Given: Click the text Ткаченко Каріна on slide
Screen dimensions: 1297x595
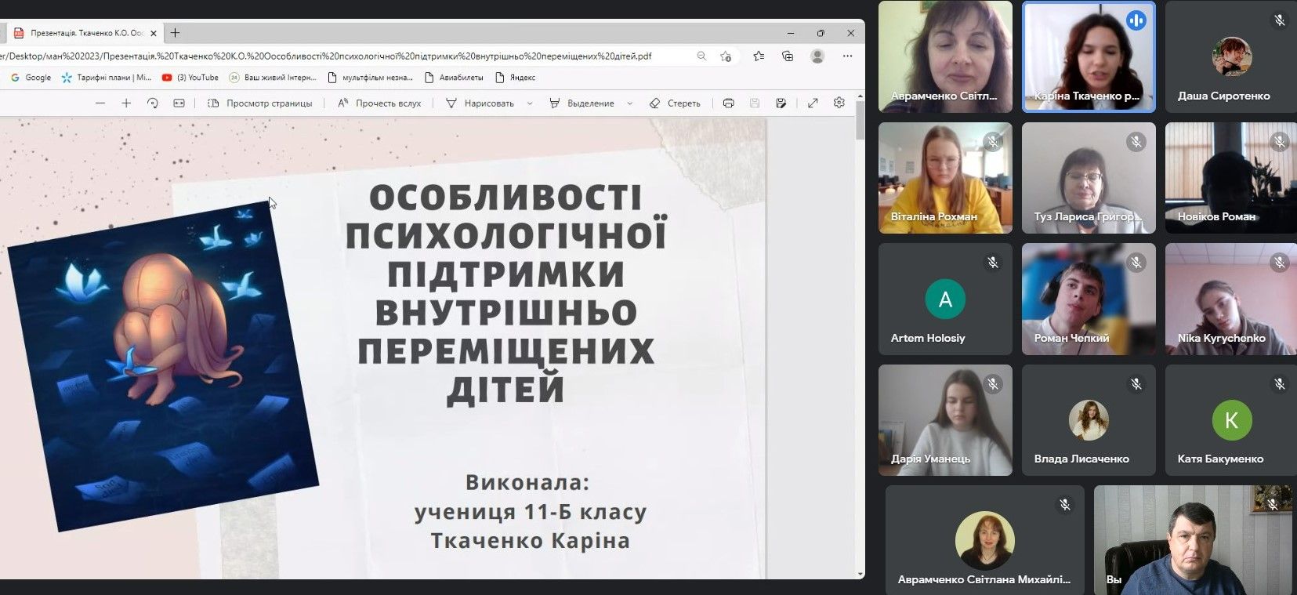Looking at the screenshot, I should pyautogui.click(x=530, y=541).
